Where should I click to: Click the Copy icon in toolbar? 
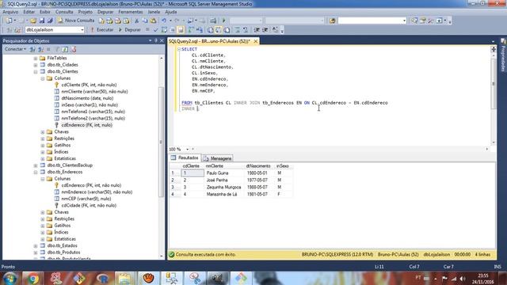(x=145, y=21)
